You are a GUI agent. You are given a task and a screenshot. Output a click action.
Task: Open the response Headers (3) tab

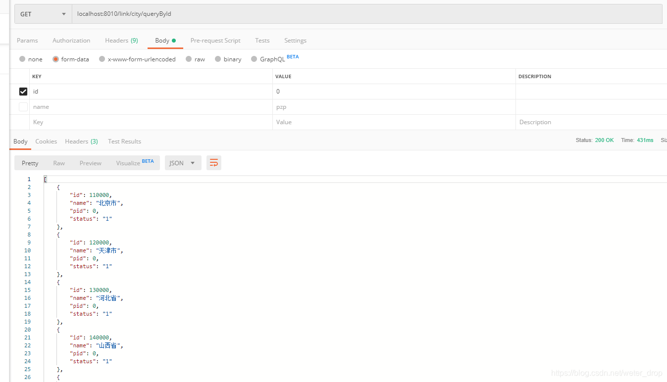click(x=81, y=142)
